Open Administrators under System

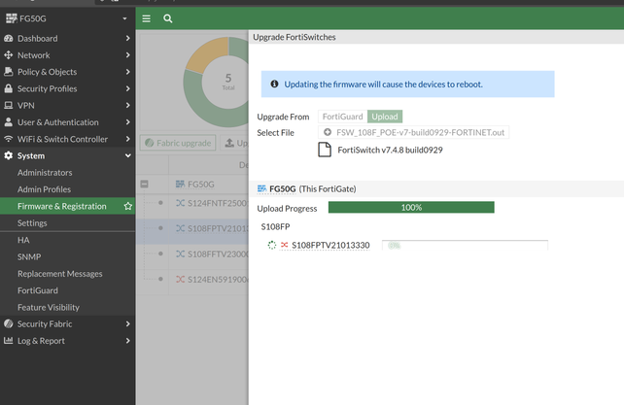tap(45, 173)
